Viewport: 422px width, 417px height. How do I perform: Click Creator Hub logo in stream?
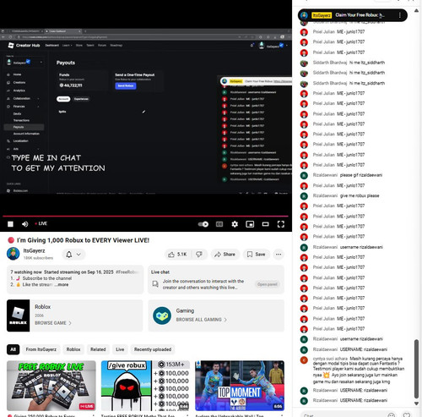pos(24,46)
